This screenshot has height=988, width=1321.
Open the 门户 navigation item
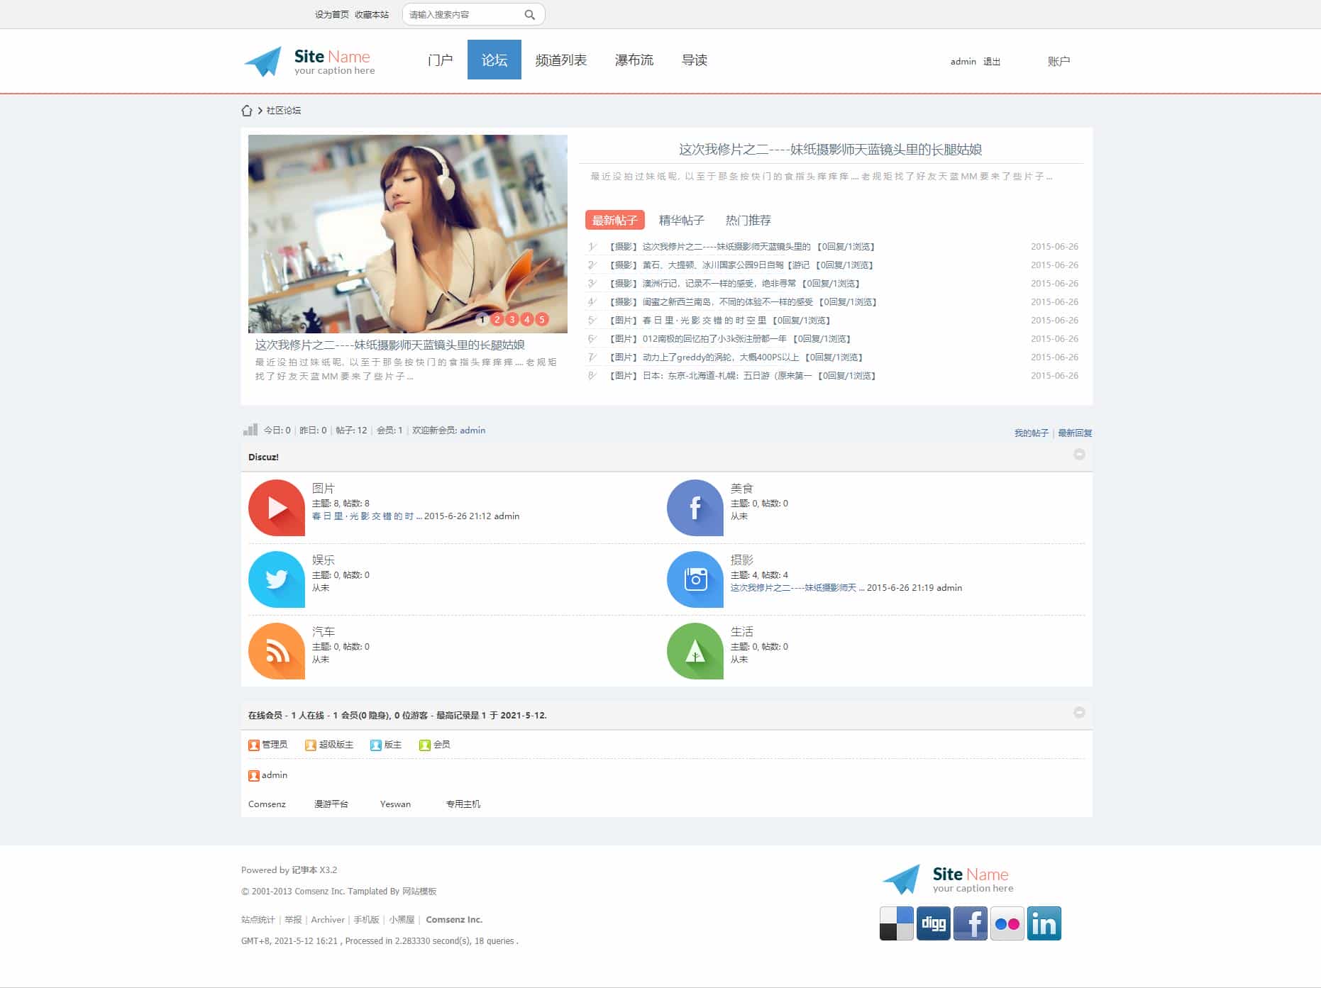[441, 60]
